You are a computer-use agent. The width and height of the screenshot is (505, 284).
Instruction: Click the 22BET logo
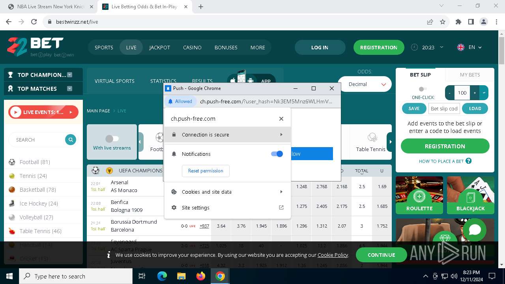[40, 47]
